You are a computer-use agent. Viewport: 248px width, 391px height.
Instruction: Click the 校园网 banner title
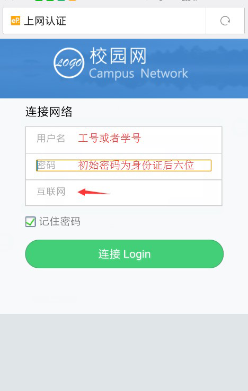[118, 56]
